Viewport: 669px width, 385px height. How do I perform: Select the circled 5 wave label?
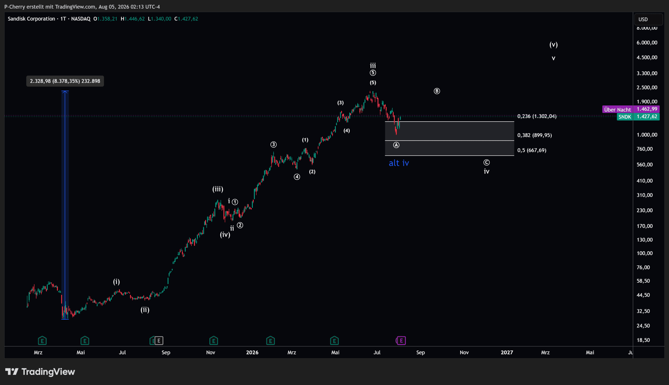[373, 73]
